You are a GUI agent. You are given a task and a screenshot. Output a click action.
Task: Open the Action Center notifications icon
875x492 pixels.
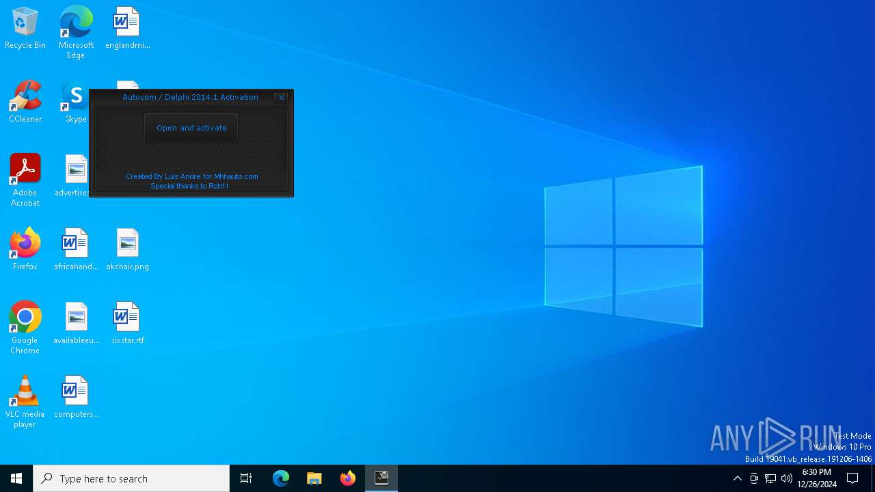coord(852,478)
